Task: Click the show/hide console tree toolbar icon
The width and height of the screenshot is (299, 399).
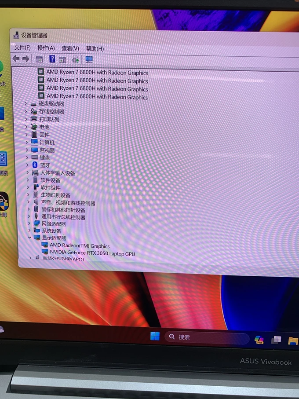Action: coord(39,59)
